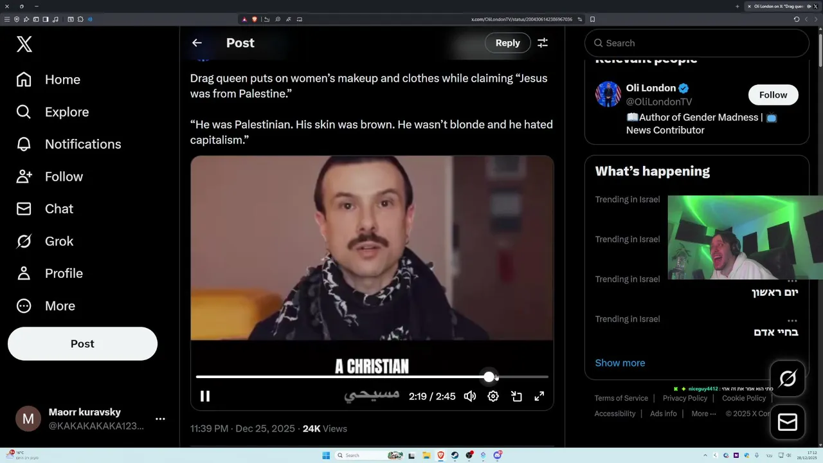Open Windows Start menu
The height and width of the screenshot is (463, 823).
click(x=326, y=455)
